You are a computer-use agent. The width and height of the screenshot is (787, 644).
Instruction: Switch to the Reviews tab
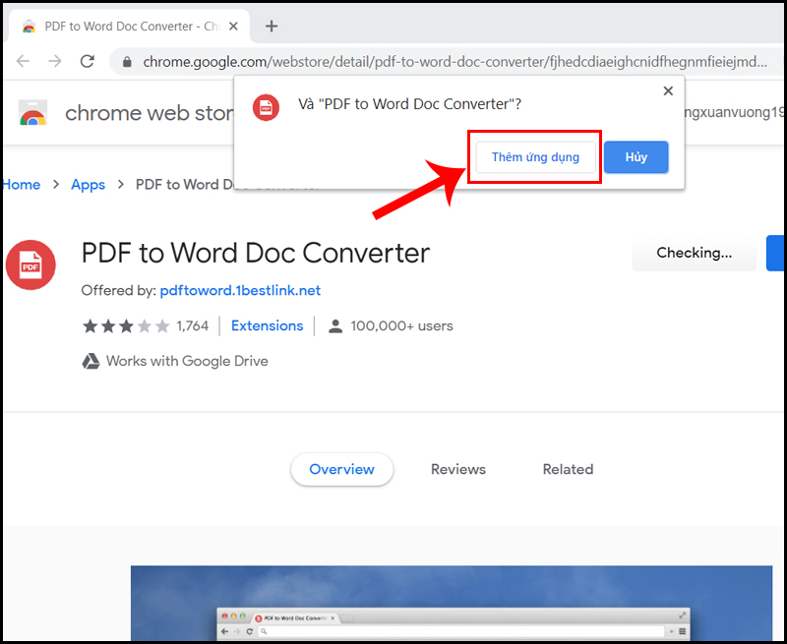[458, 469]
